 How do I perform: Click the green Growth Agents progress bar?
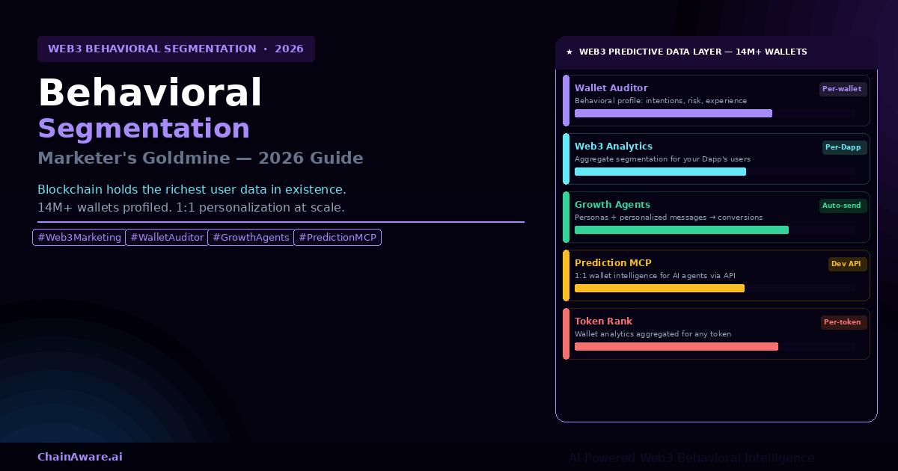coord(681,230)
